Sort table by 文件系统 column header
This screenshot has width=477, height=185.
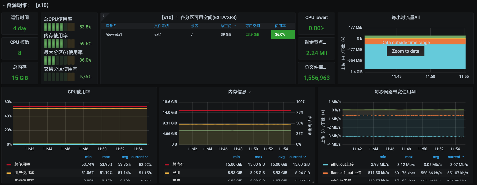click(161, 26)
